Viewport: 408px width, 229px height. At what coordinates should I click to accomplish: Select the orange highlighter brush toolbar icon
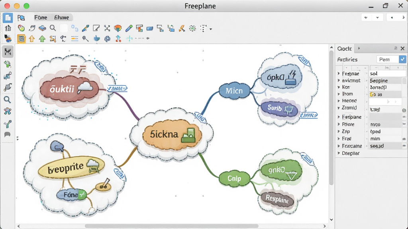[x=182, y=28]
